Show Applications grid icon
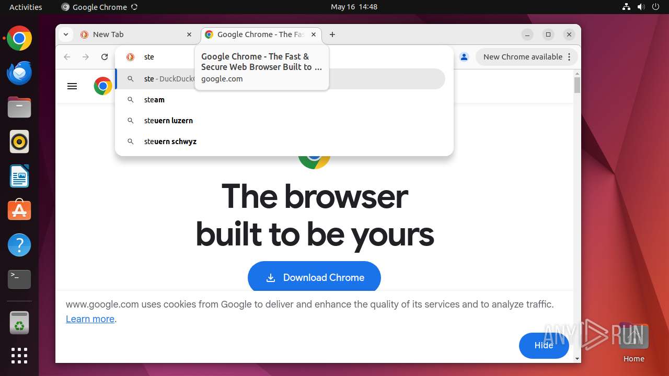The width and height of the screenshot is (669, 376). pos(19,356)
